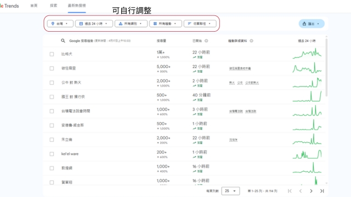The width and height of the screenshot is (351, 197).
Task: Click the 趨勢詳細資料 column header
Action: pyautogui.click(x=237, y=41)
